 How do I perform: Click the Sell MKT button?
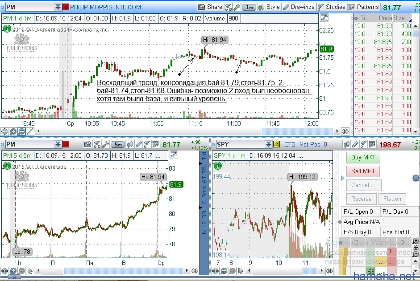363,171
